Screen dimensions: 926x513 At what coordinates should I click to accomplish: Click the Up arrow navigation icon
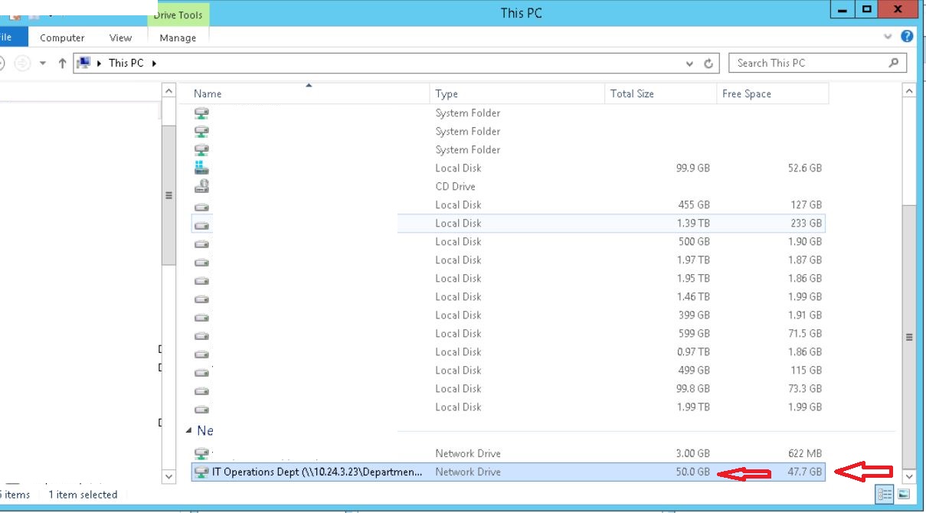click(x=61, y=63)
